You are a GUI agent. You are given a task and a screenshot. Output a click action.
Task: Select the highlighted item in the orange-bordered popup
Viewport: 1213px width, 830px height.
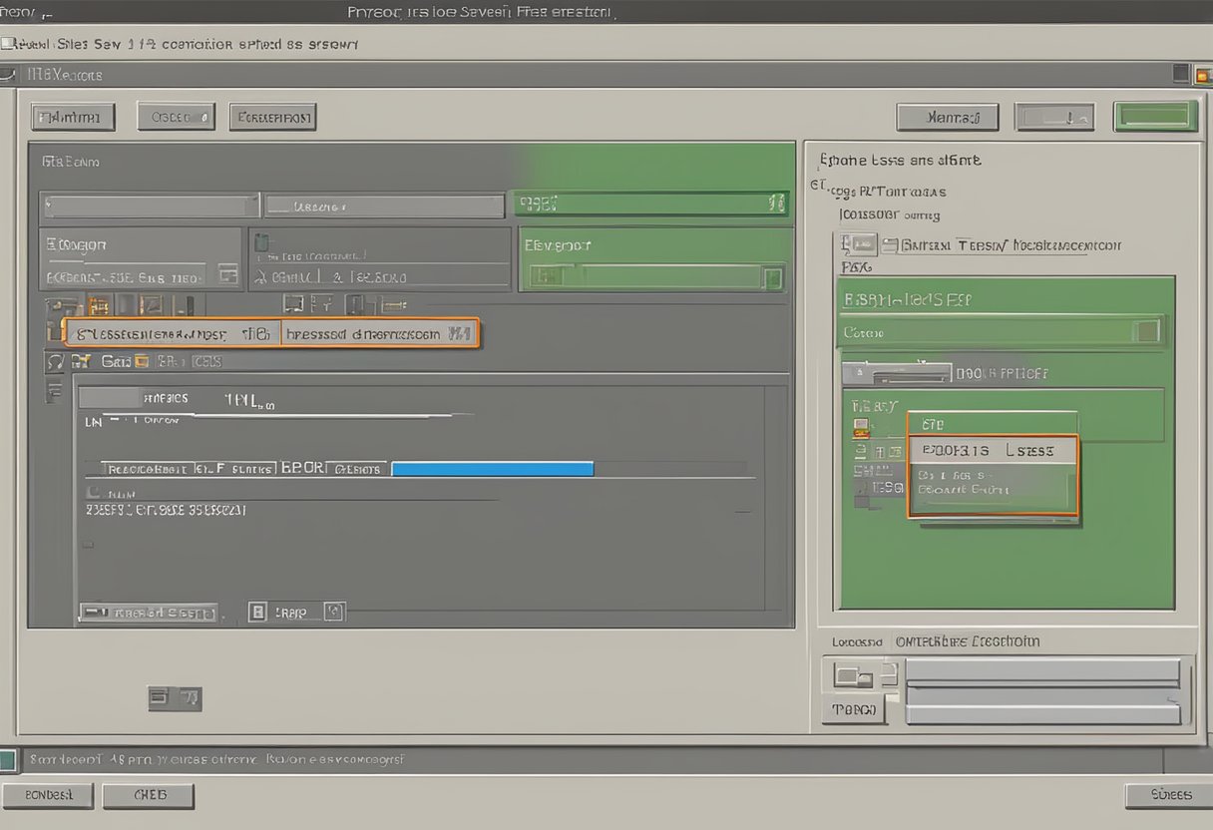click(993, 451)
